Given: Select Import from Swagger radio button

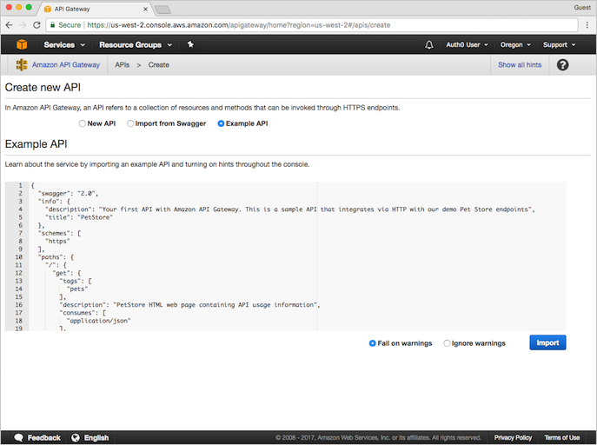Looking at the screenshot, I should [130, 123].
